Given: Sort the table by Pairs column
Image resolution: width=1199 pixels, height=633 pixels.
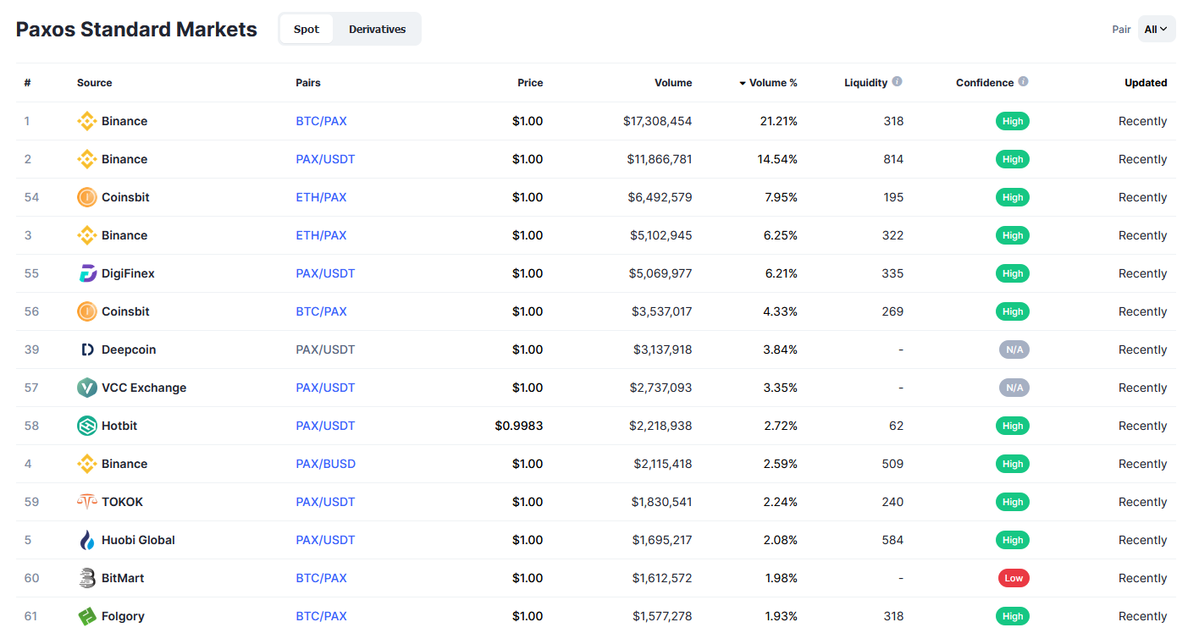Looking at the screenshot, I should 308,83.
